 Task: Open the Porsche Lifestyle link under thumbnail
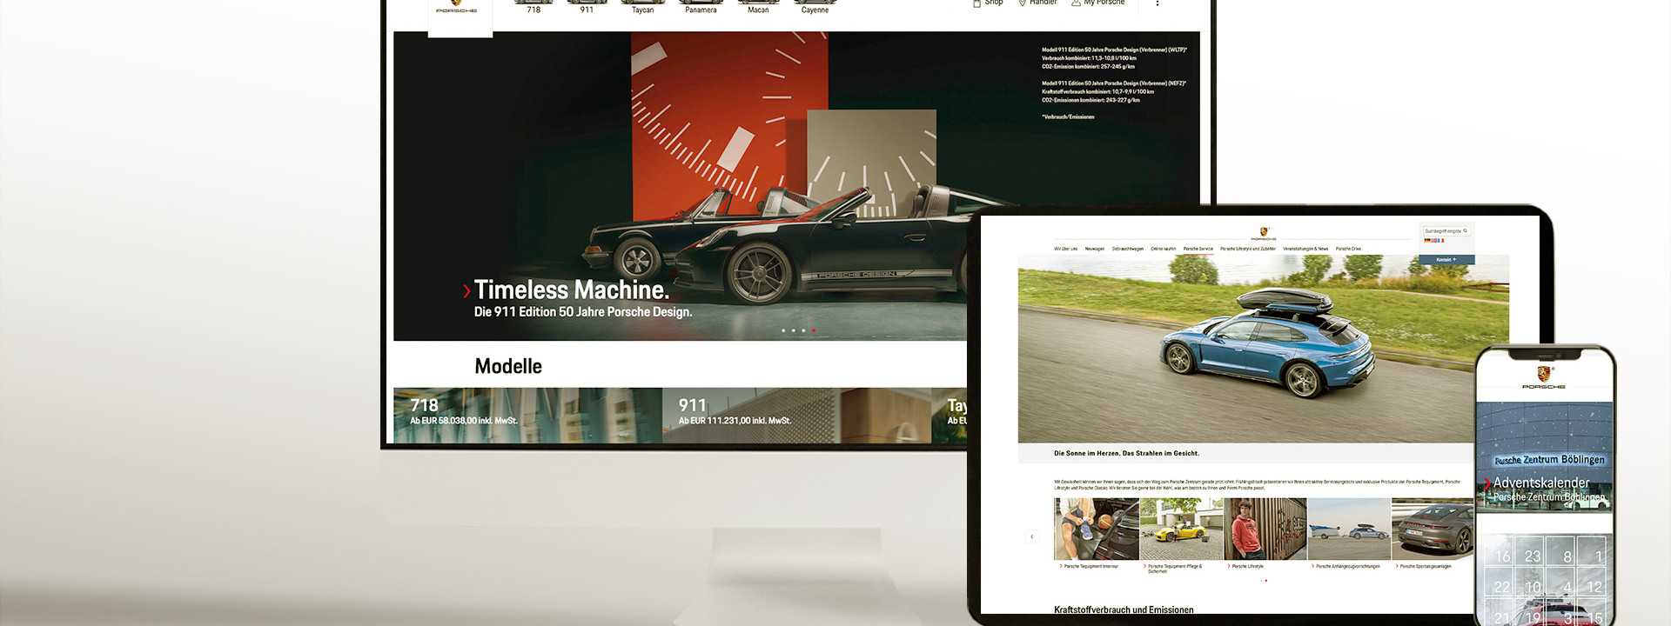pyautogui.click(x=1249, y=566)
